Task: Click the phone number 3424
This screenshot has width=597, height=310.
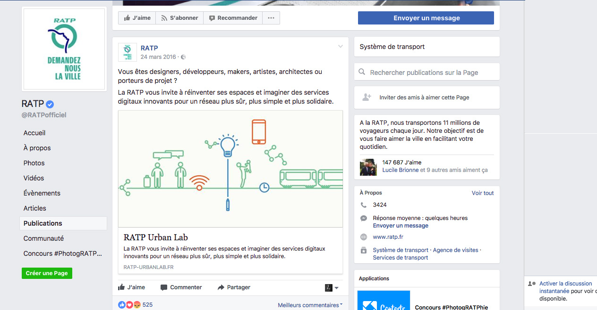Action: (x=380, y=205)
